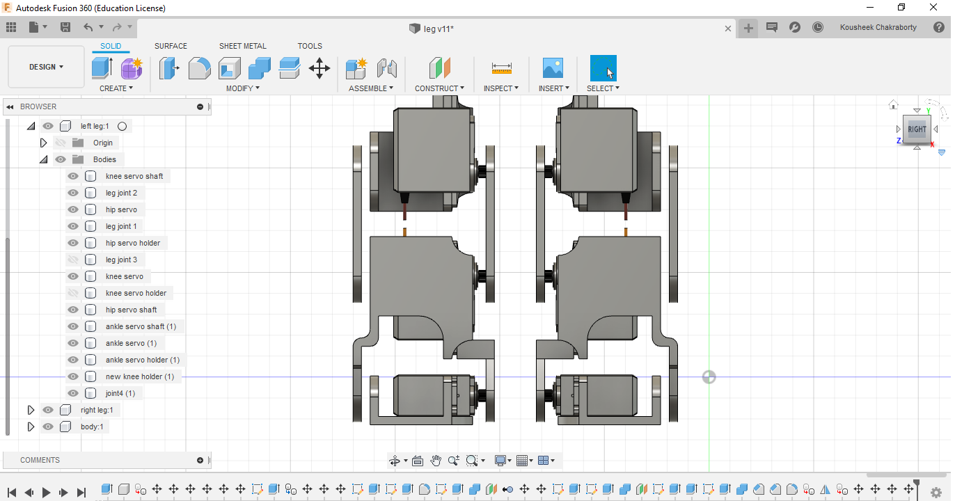Screen dimensions: 955x501
Task: Click the Insert image icon
Action: point(553,68)
